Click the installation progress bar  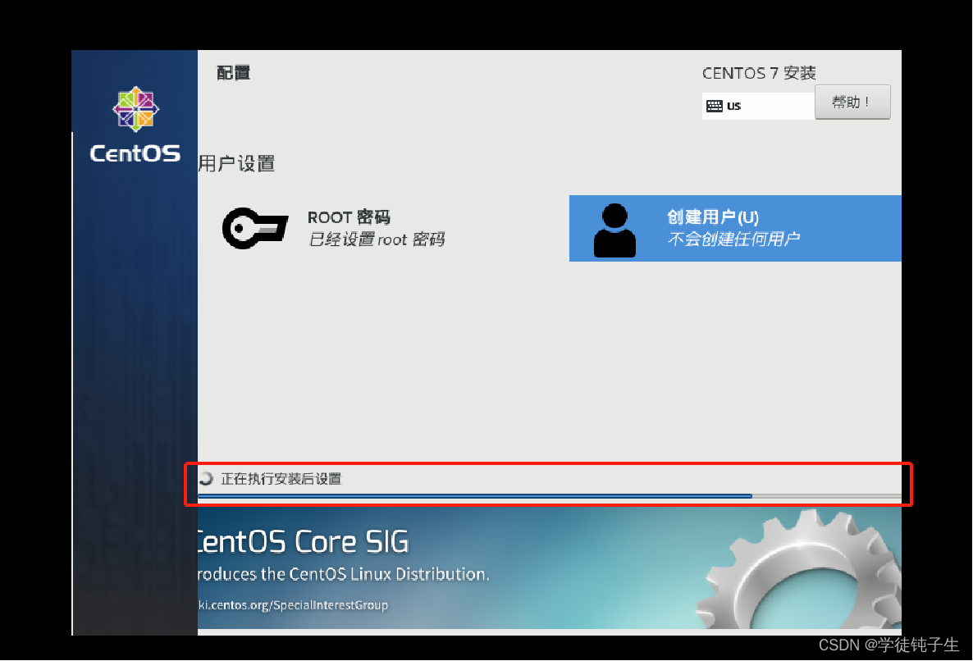(549, 496)
